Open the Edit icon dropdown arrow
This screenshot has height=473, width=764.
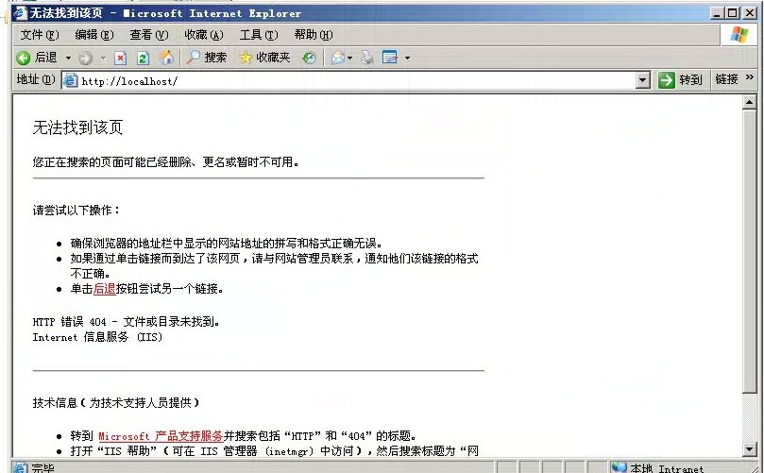click(x=407, y=59)
